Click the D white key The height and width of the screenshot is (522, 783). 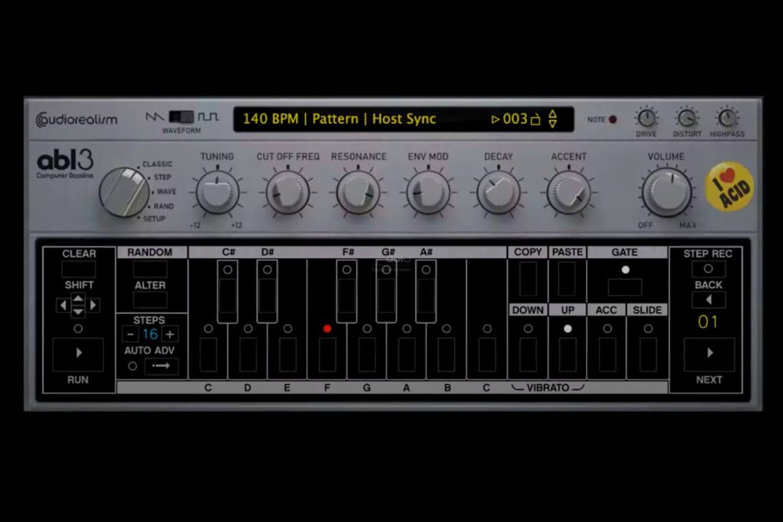[x=249, y=355]
